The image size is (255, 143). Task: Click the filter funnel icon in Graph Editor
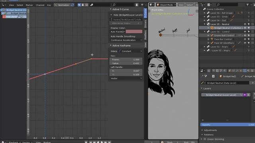coord(142,5)
